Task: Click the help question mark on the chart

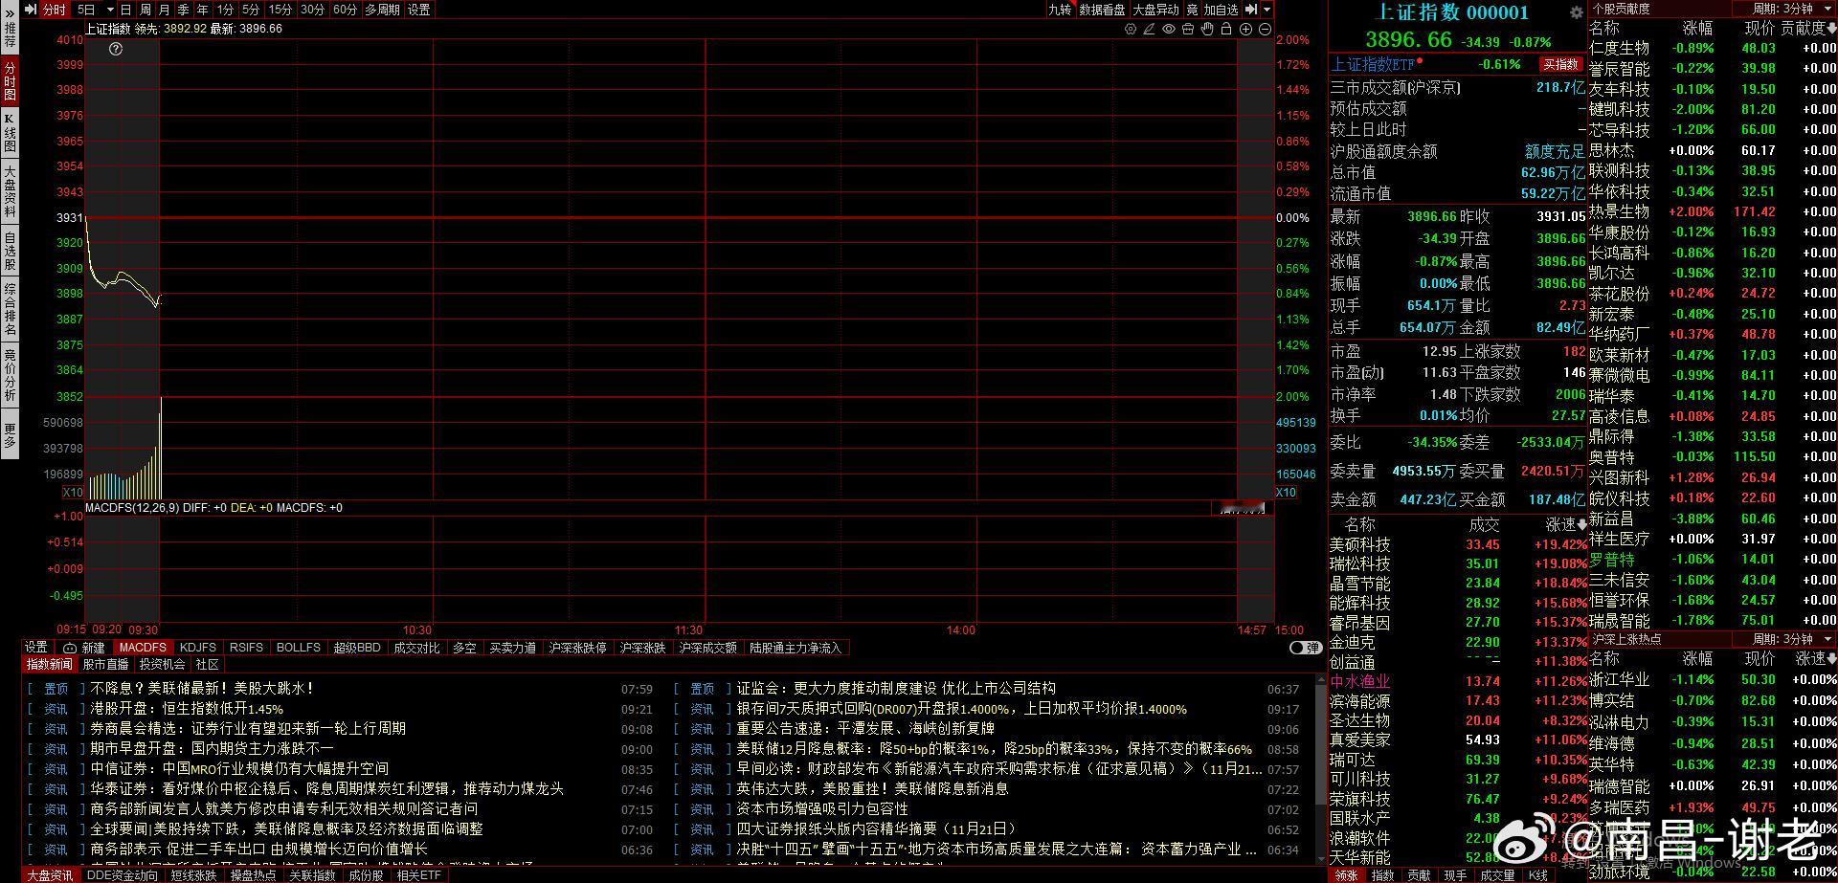Action: point(116,49)
